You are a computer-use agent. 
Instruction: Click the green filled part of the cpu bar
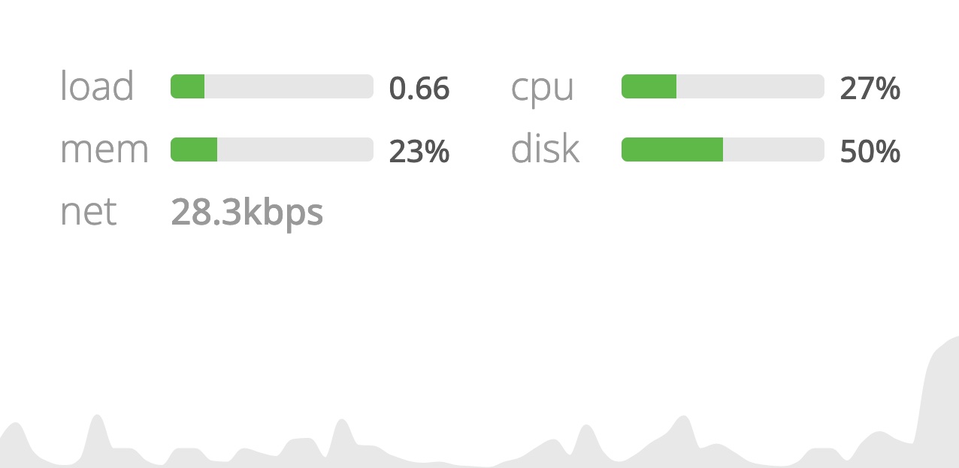pyautogui.click(x=649, y=86)
